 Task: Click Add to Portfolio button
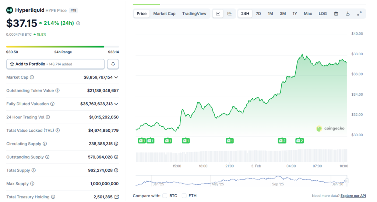[56, 64]
